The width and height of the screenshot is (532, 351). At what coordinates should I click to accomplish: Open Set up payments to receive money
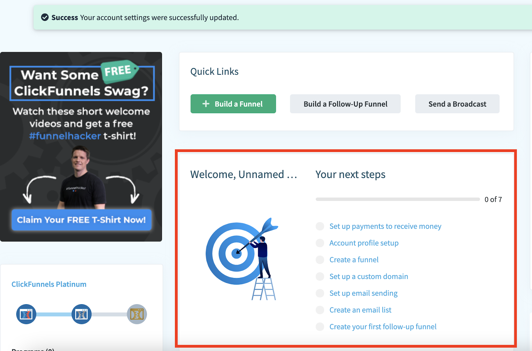point(385,226)
